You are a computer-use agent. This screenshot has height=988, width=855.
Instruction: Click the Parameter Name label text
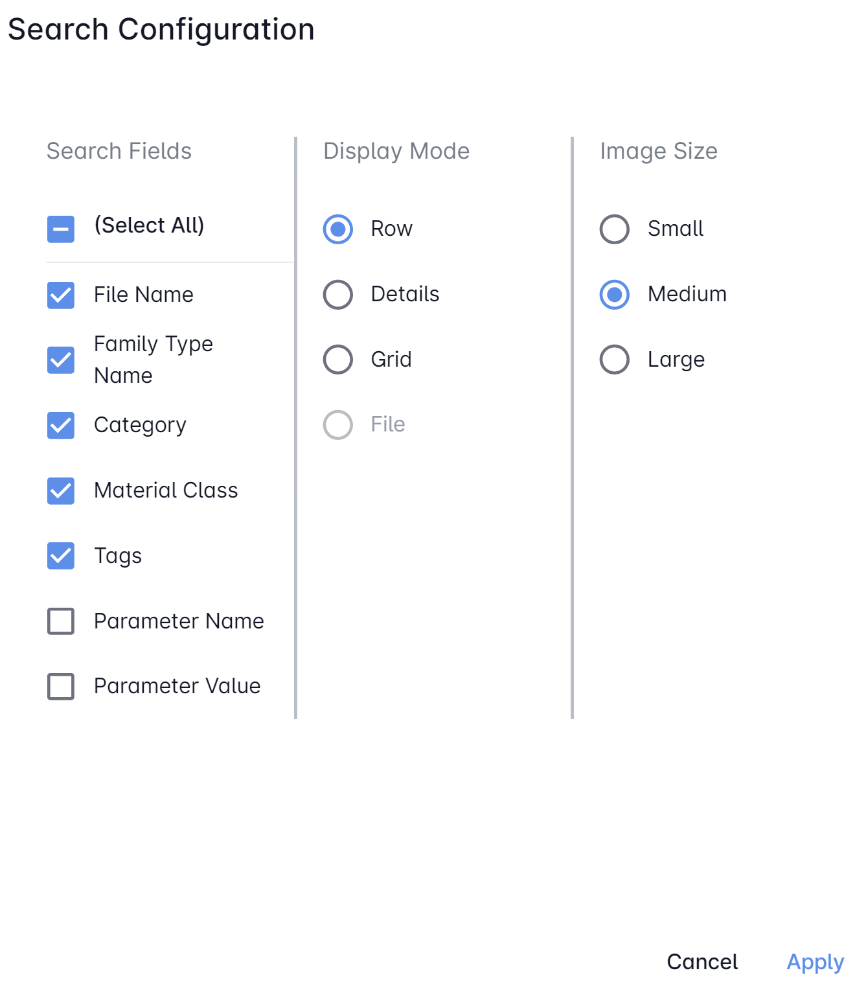pos(179,621)
